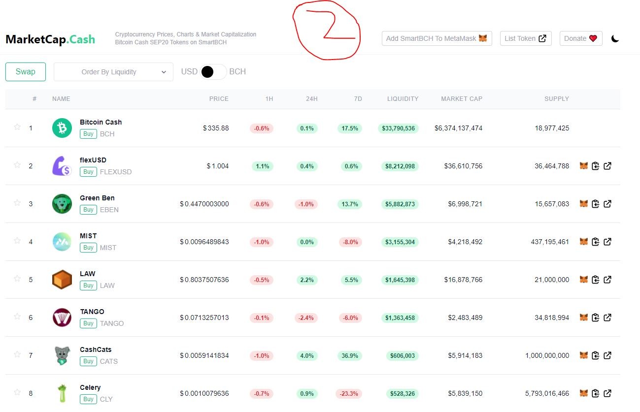The image size is (640, 412).
Task: Click the PRICE column header
Action: coord(219,99)
